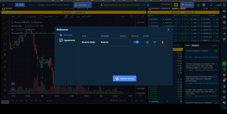Screen dimensions: 227x114
Task: Click Go to... in chart bottom bar
Action: pos(50,100)
